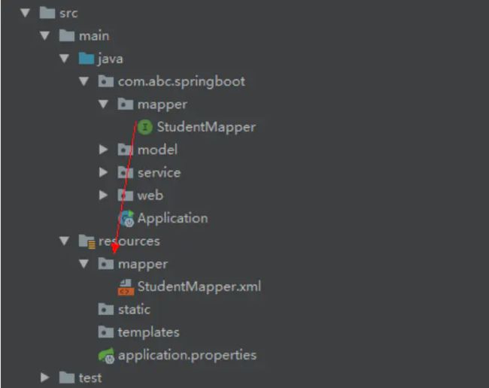
Task: Select the src tree row label
Action: point(68,14)
